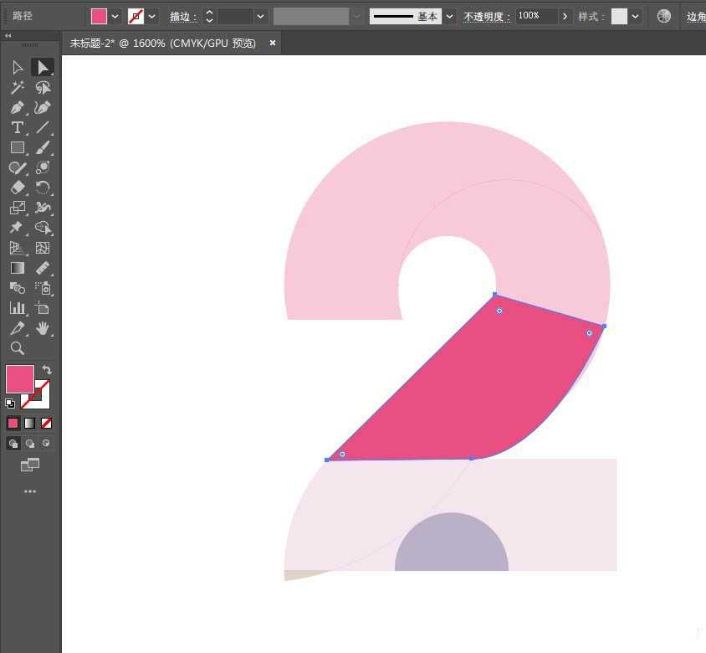This screenshot has height=653, width=706.
Task: Select the Eraser tool
Action: click(17, 188)
